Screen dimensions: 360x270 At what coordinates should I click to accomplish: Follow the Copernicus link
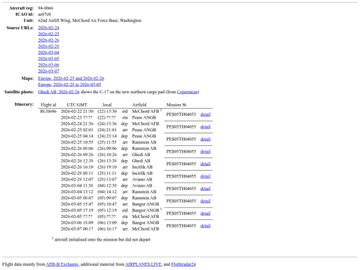(187, 92)
